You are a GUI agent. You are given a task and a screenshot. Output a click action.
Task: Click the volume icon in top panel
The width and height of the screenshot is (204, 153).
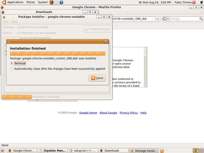(140, 2)
